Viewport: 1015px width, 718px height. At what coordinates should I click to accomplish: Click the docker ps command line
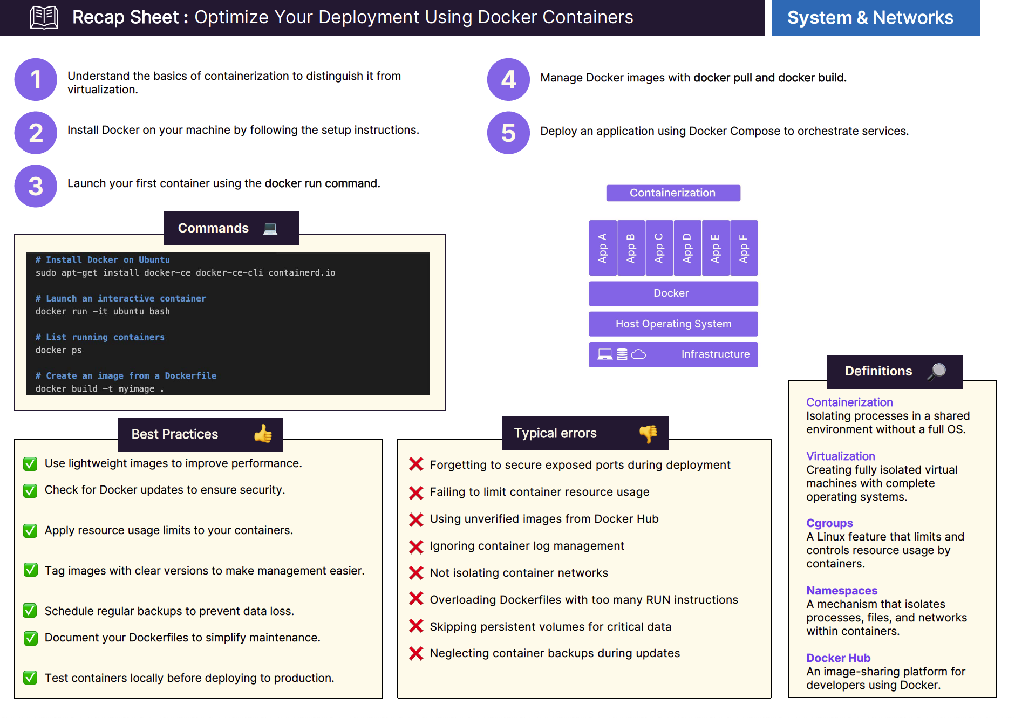click(59, 350)
